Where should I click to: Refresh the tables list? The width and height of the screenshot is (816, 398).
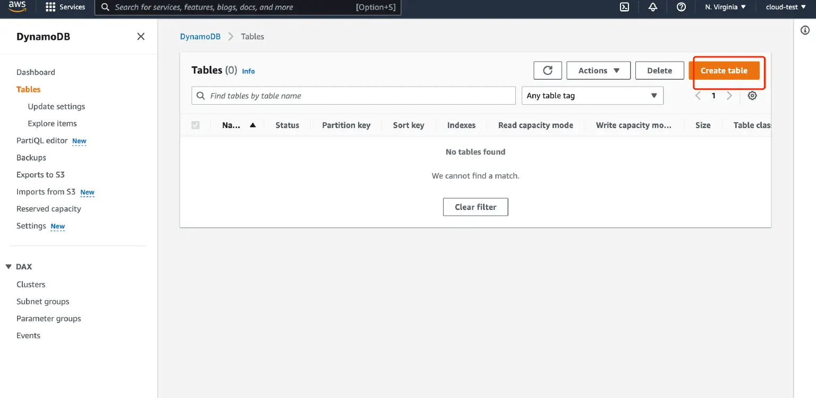[547, 70]
